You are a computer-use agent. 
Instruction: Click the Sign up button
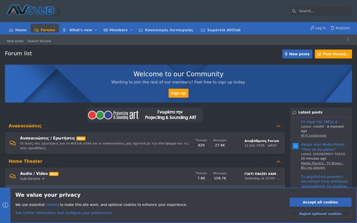[x=178, y=93]
